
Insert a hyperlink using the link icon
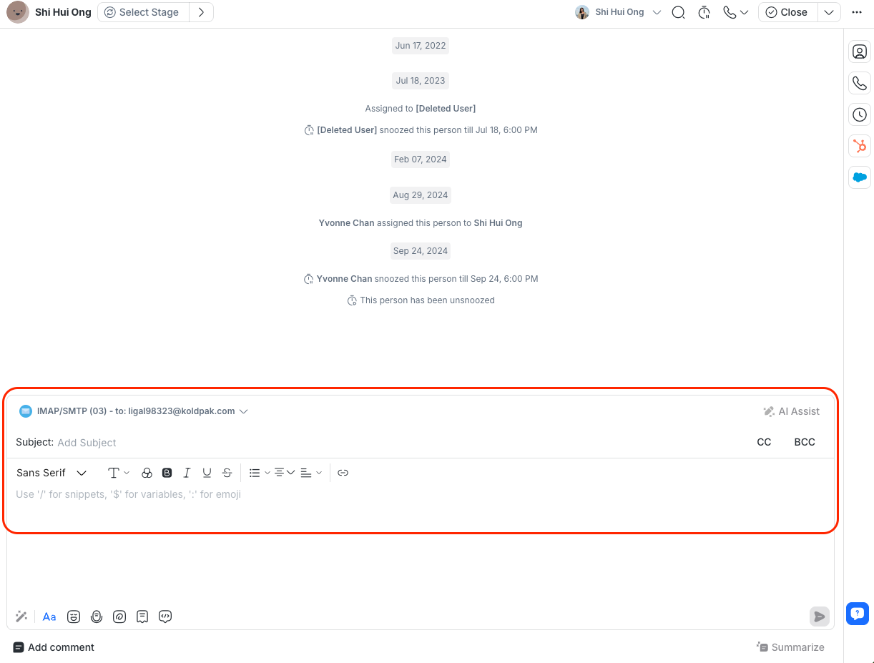tap(343, 472)
